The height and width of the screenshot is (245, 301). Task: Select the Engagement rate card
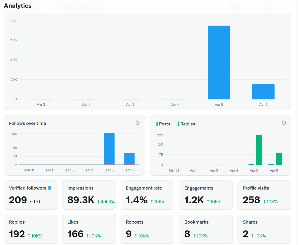click(147, 195)
